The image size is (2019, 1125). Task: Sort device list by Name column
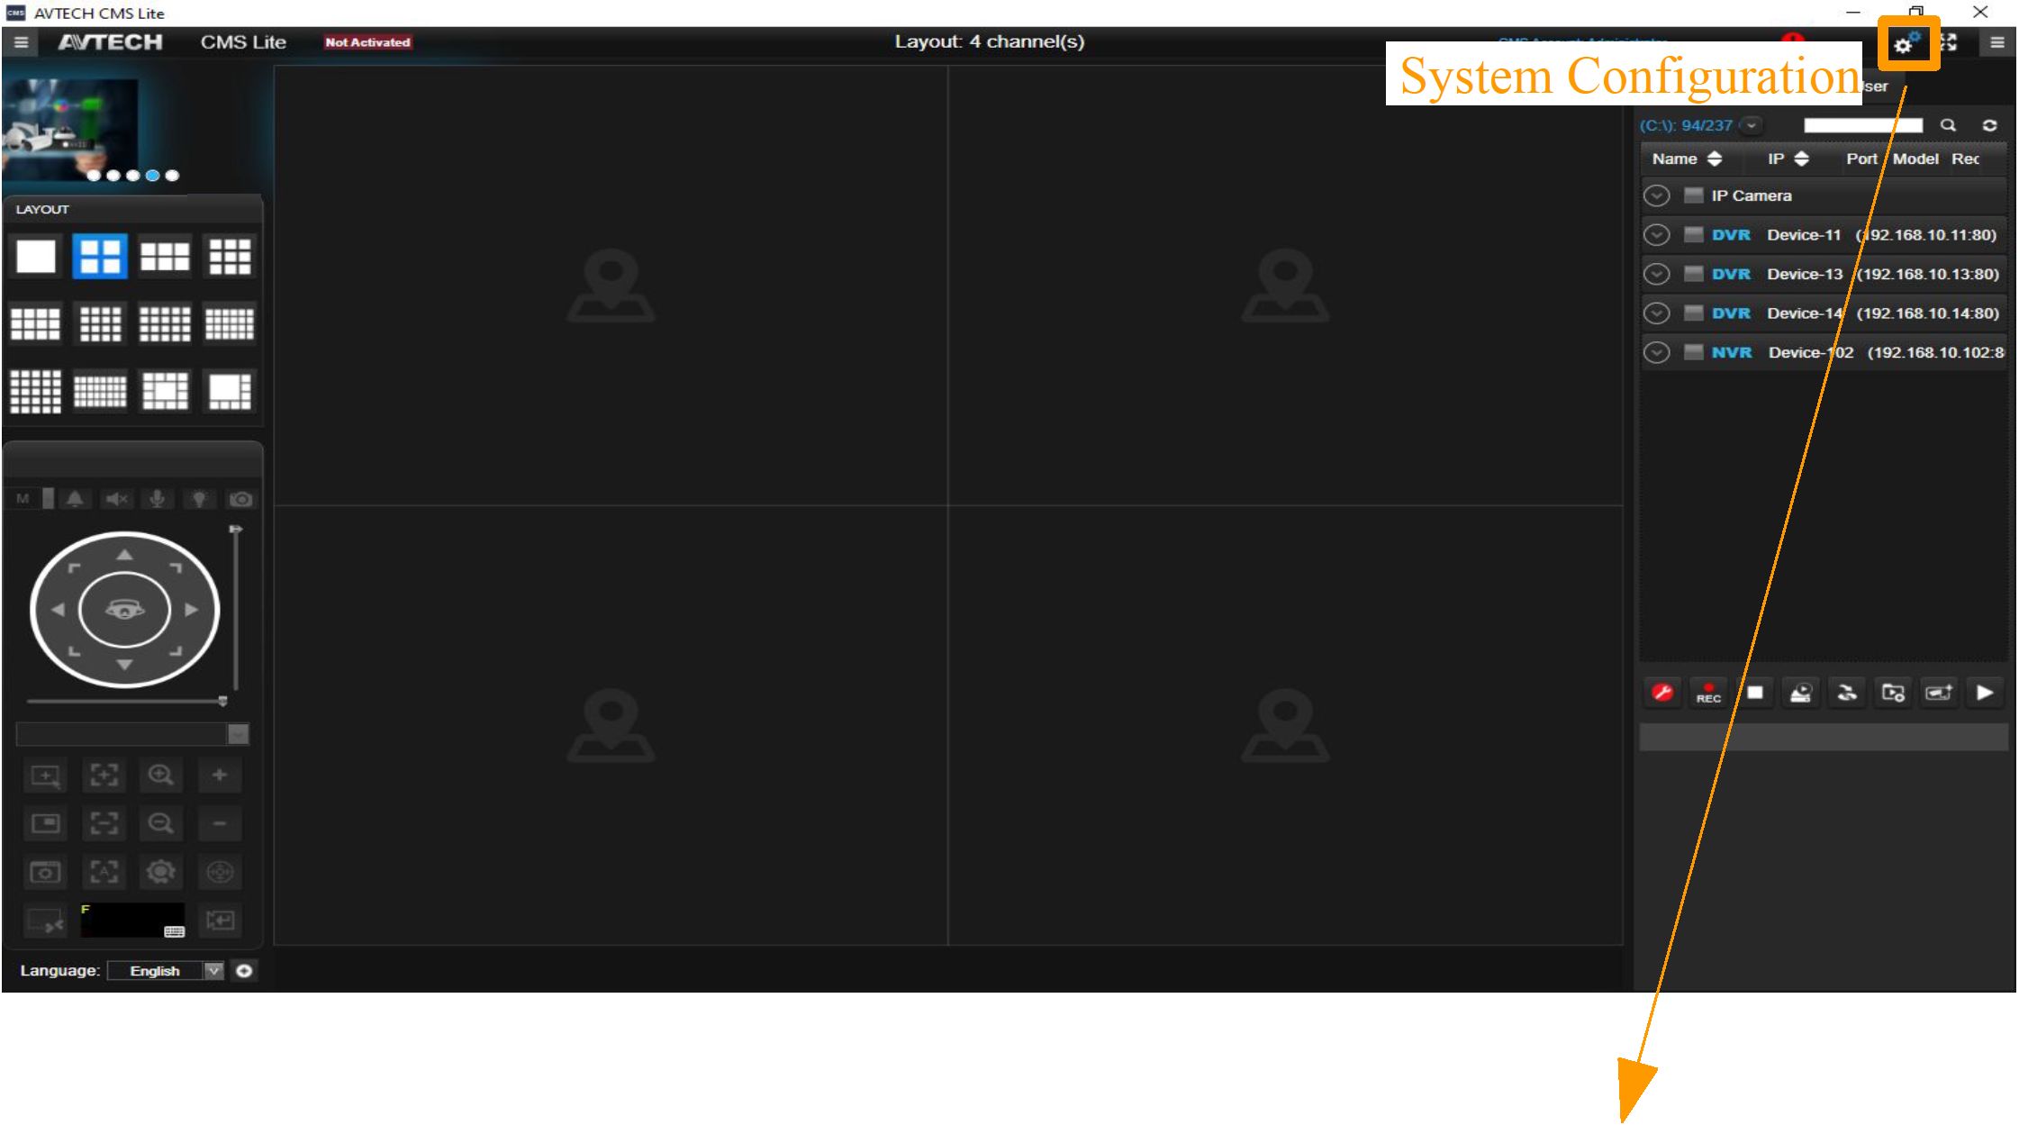coord(1715,159)
